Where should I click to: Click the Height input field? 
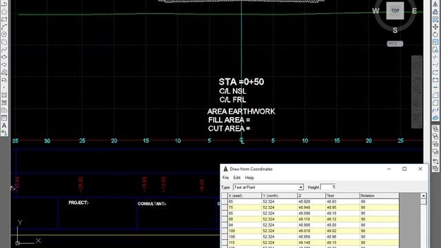click(x=328, y=187)
